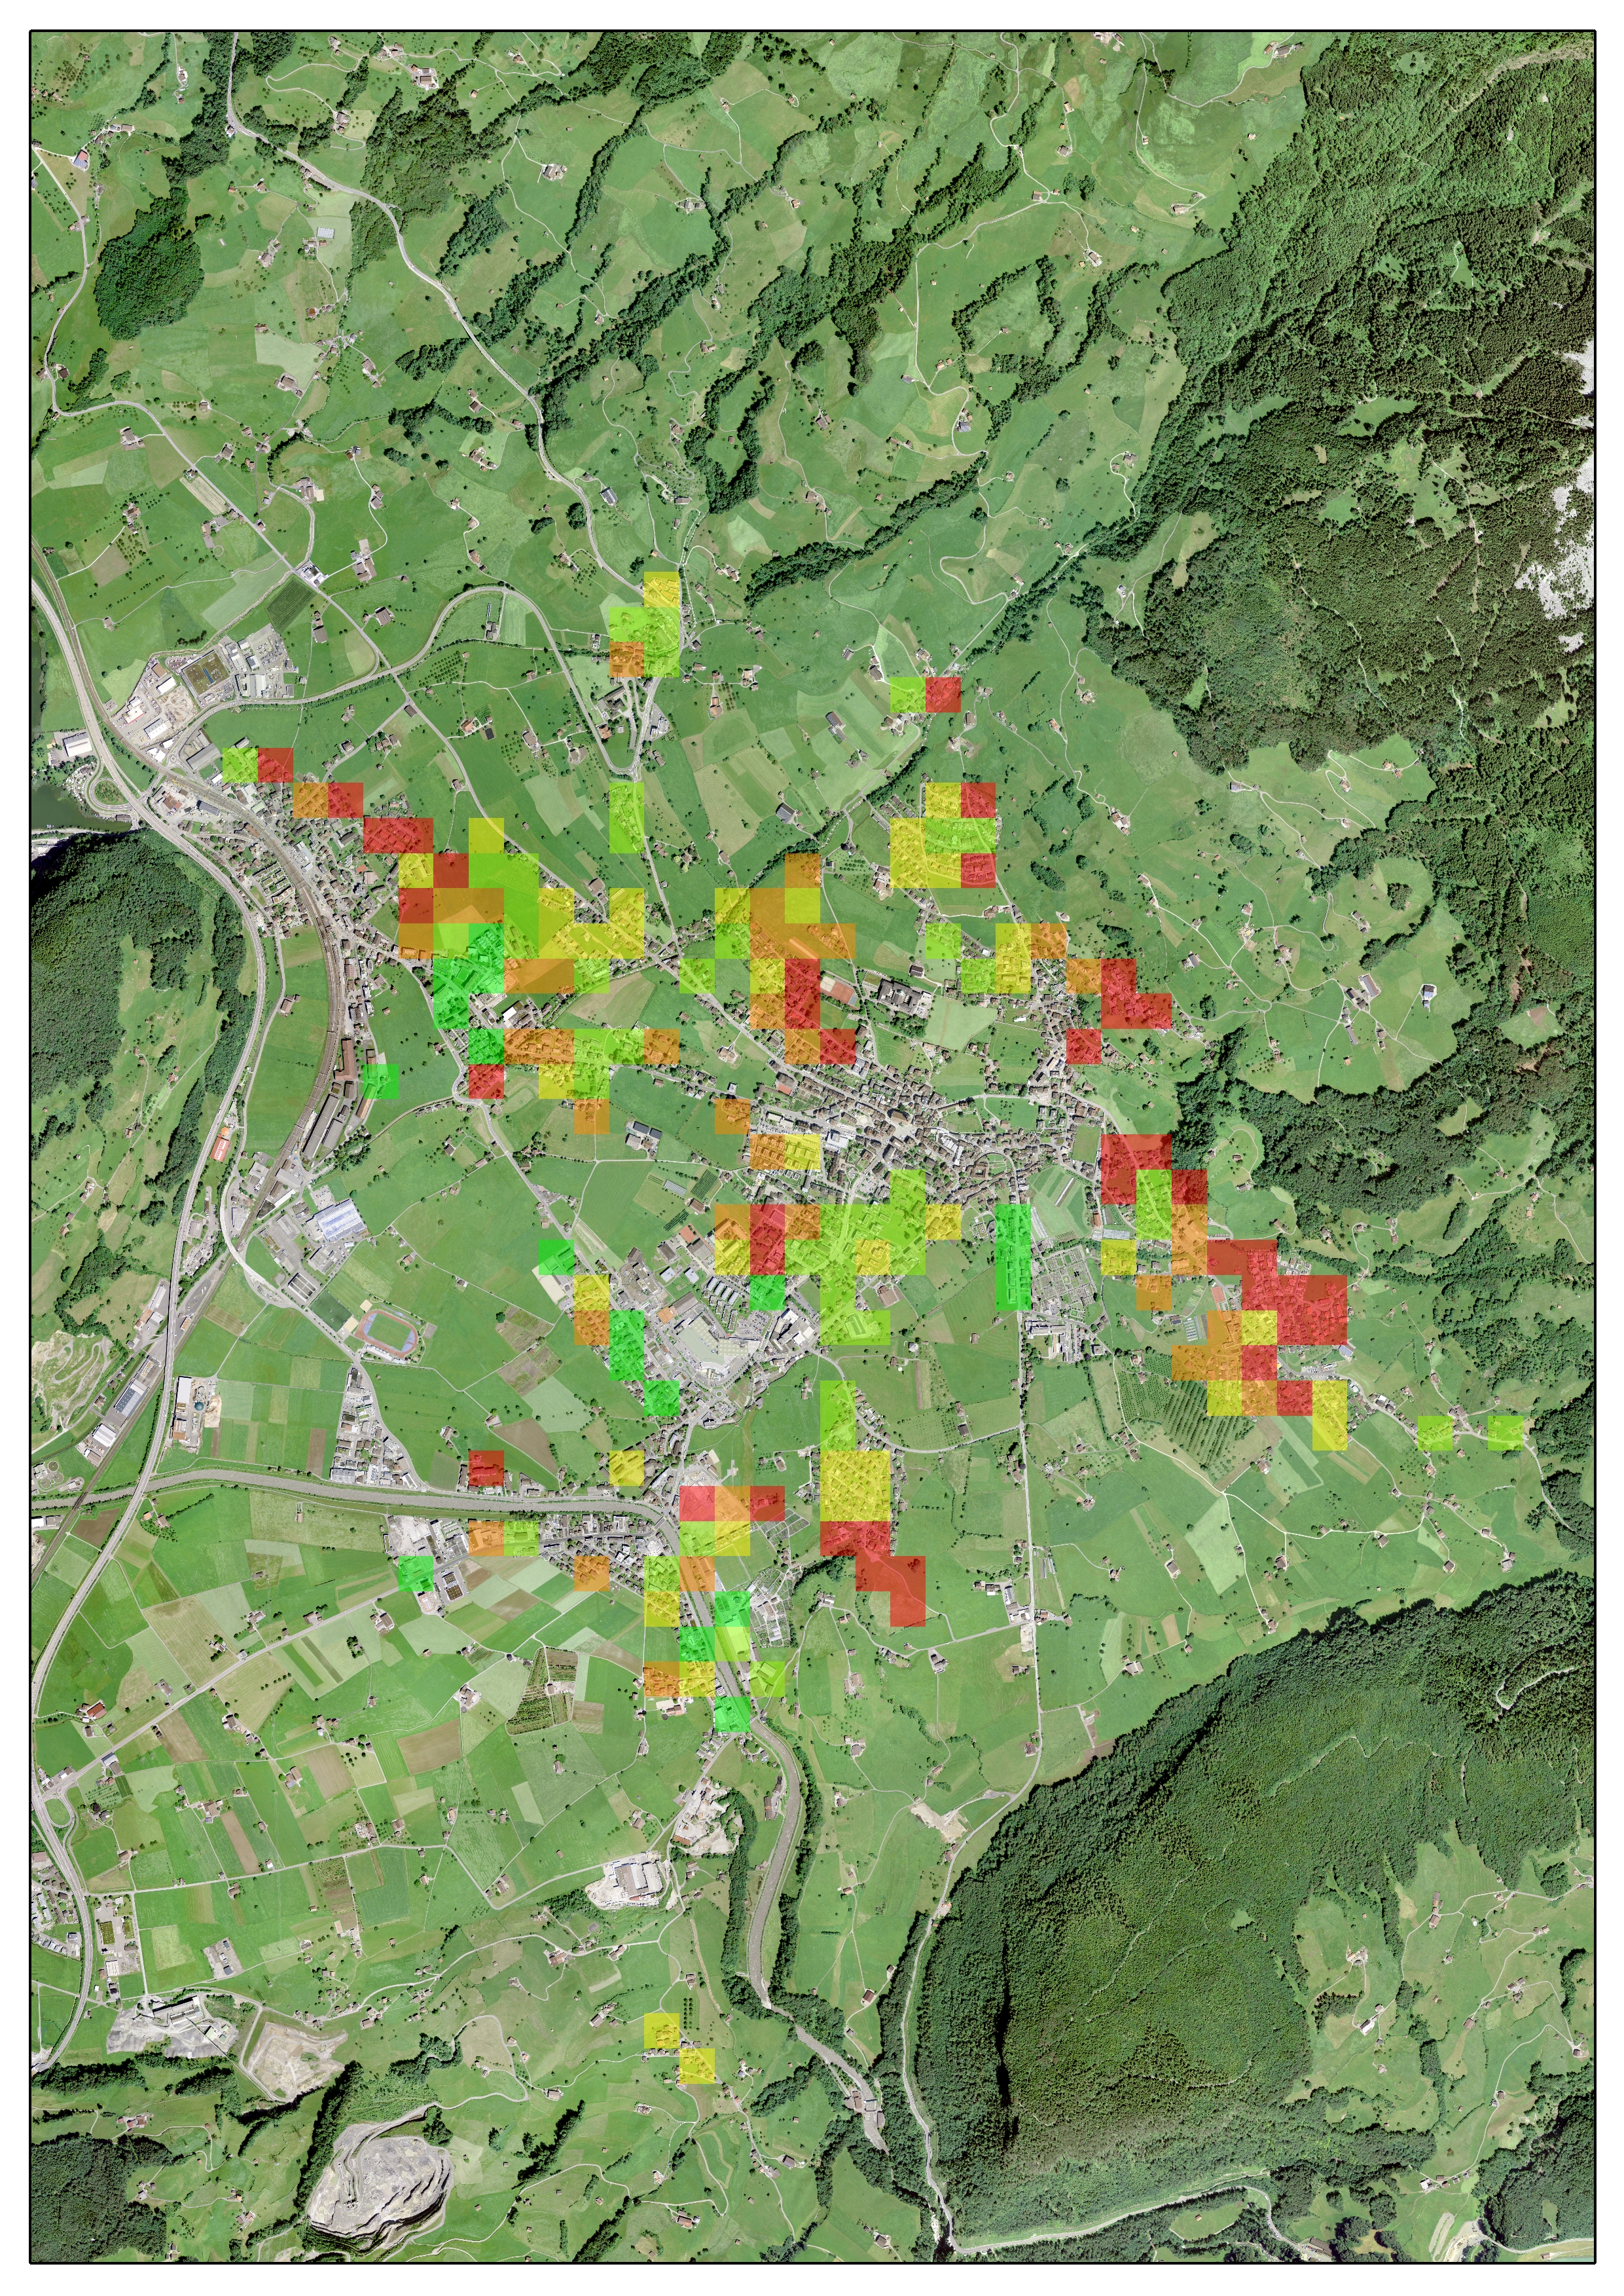Click the orange square at the top cluster's bottom-left

(627, 658)
